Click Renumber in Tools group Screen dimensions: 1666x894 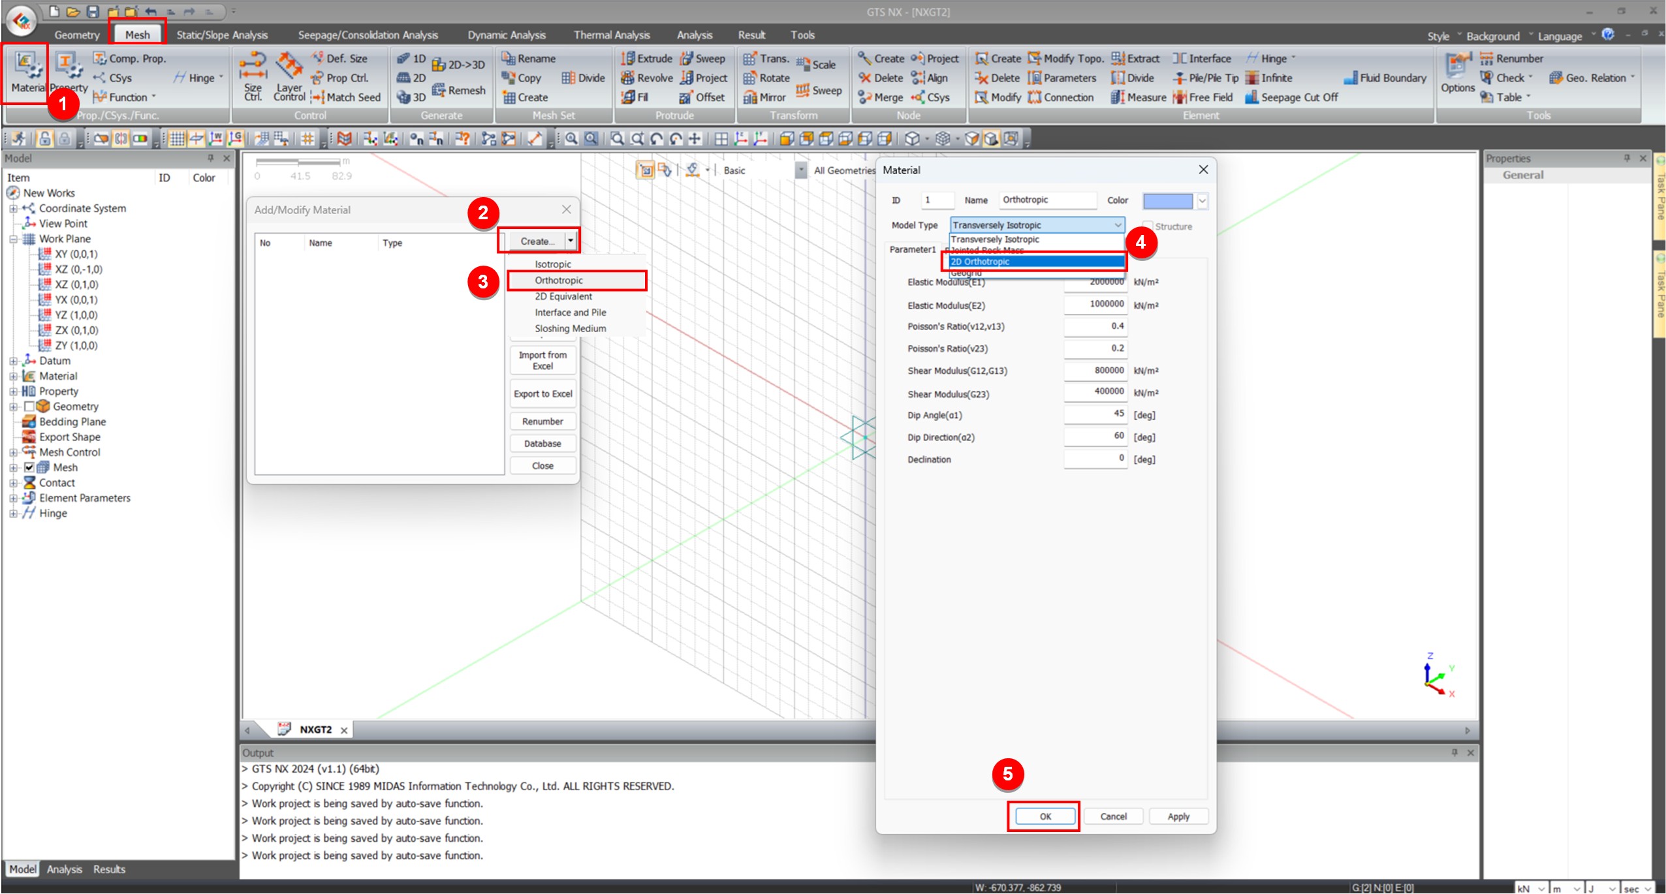[1511, 58]
